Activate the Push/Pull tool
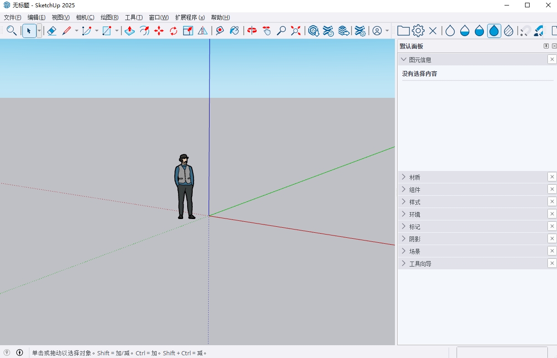Viewport: 557px width, 358px height. [129, 31]
